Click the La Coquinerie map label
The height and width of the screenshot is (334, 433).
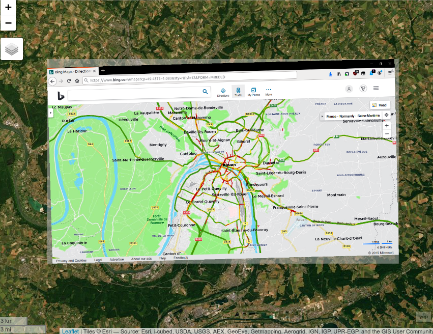74,243
